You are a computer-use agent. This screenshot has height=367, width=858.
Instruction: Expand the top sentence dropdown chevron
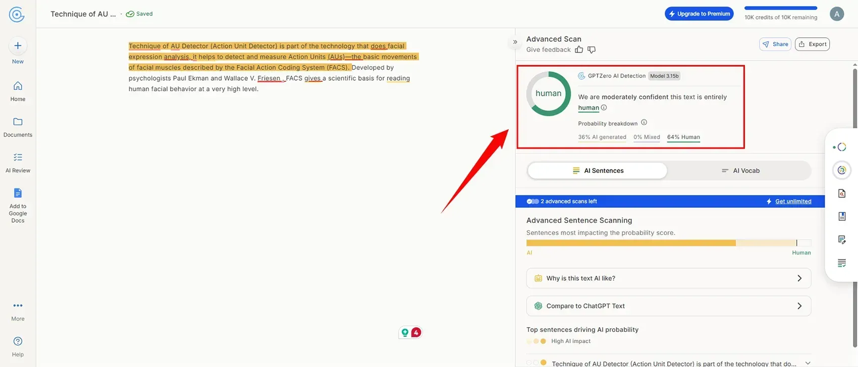(808, 363)
